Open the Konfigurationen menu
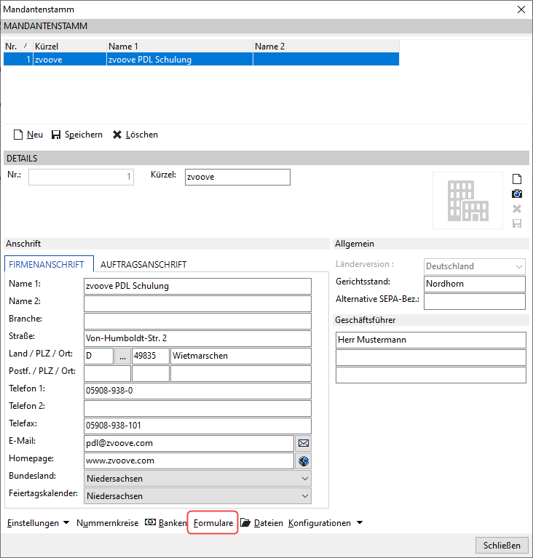This screenshot has width=533, height=558. tap(320, 523)
